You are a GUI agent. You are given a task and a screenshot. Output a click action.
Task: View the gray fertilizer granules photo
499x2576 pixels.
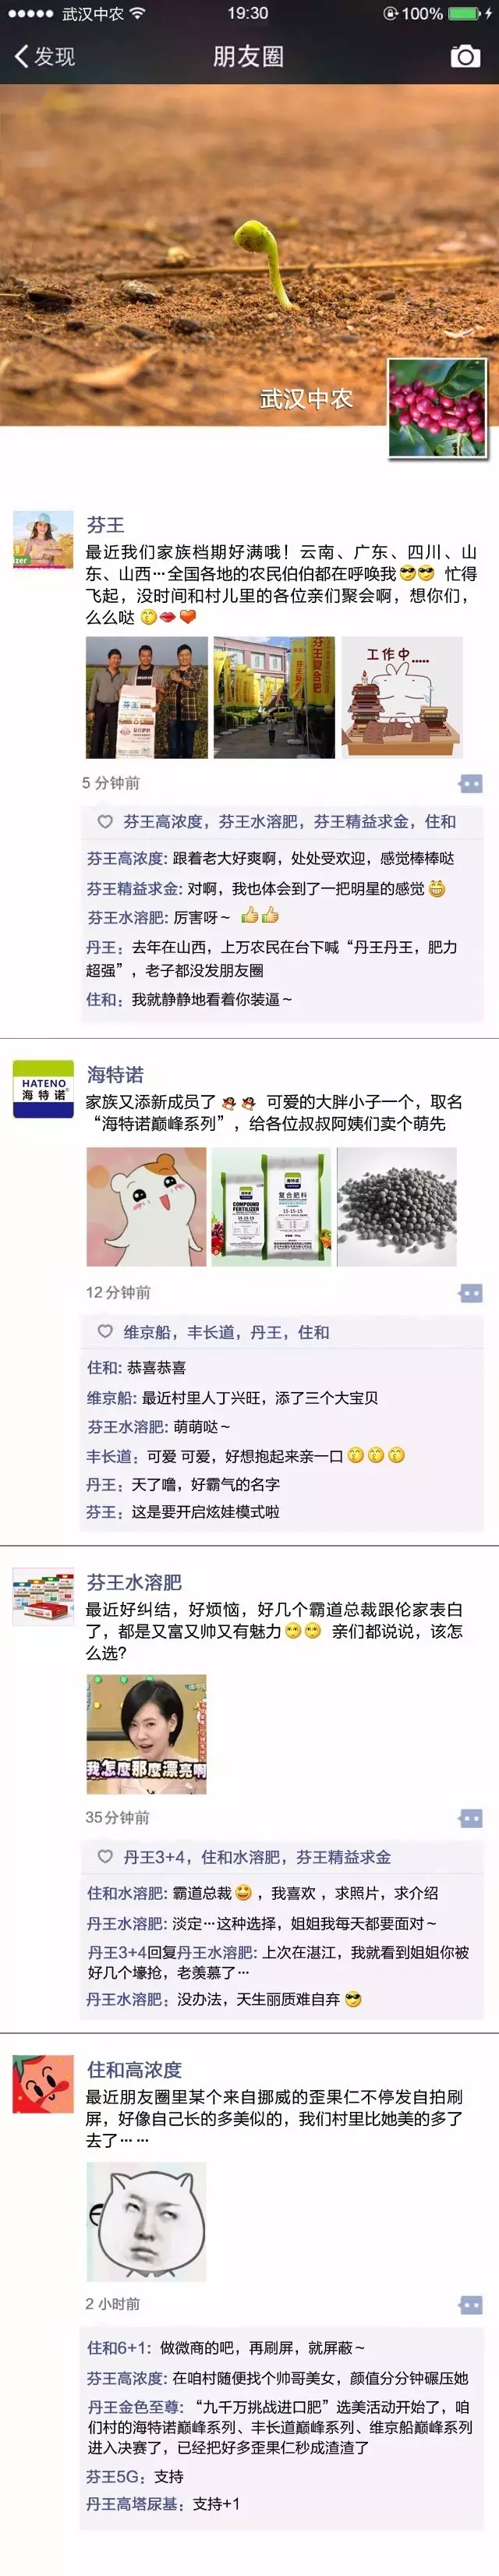click(397, 1207)
